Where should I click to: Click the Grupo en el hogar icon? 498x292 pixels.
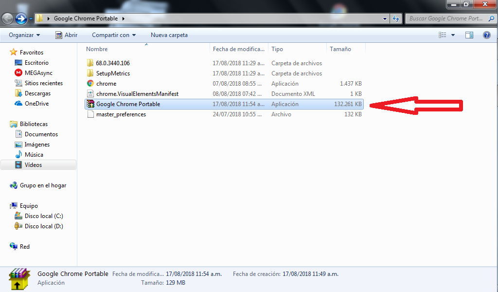coord(13,185)
